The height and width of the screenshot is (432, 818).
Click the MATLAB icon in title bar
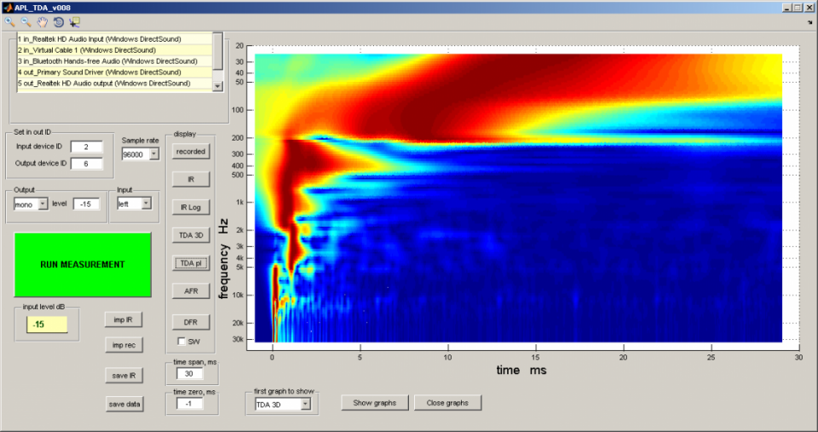8,8
